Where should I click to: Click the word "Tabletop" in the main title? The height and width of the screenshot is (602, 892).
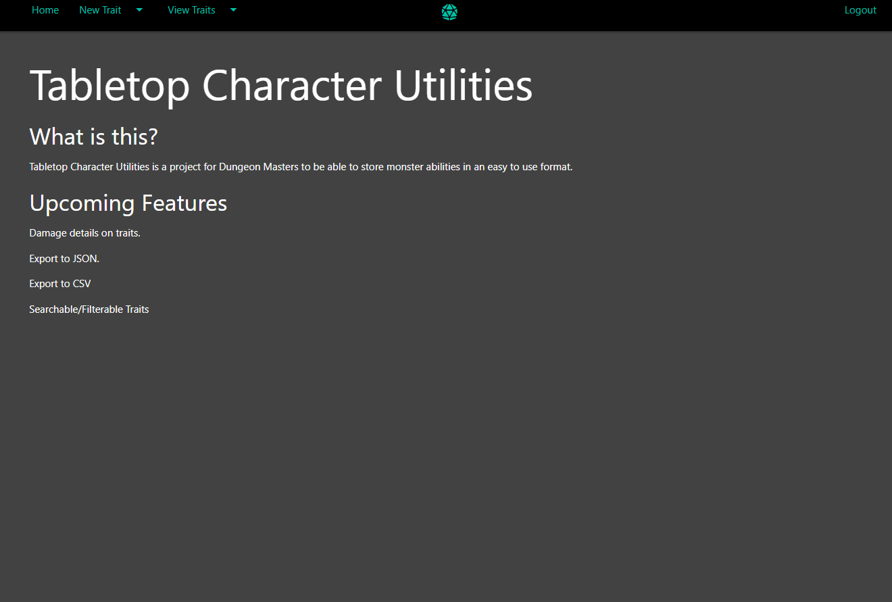(x=109, y=86)
